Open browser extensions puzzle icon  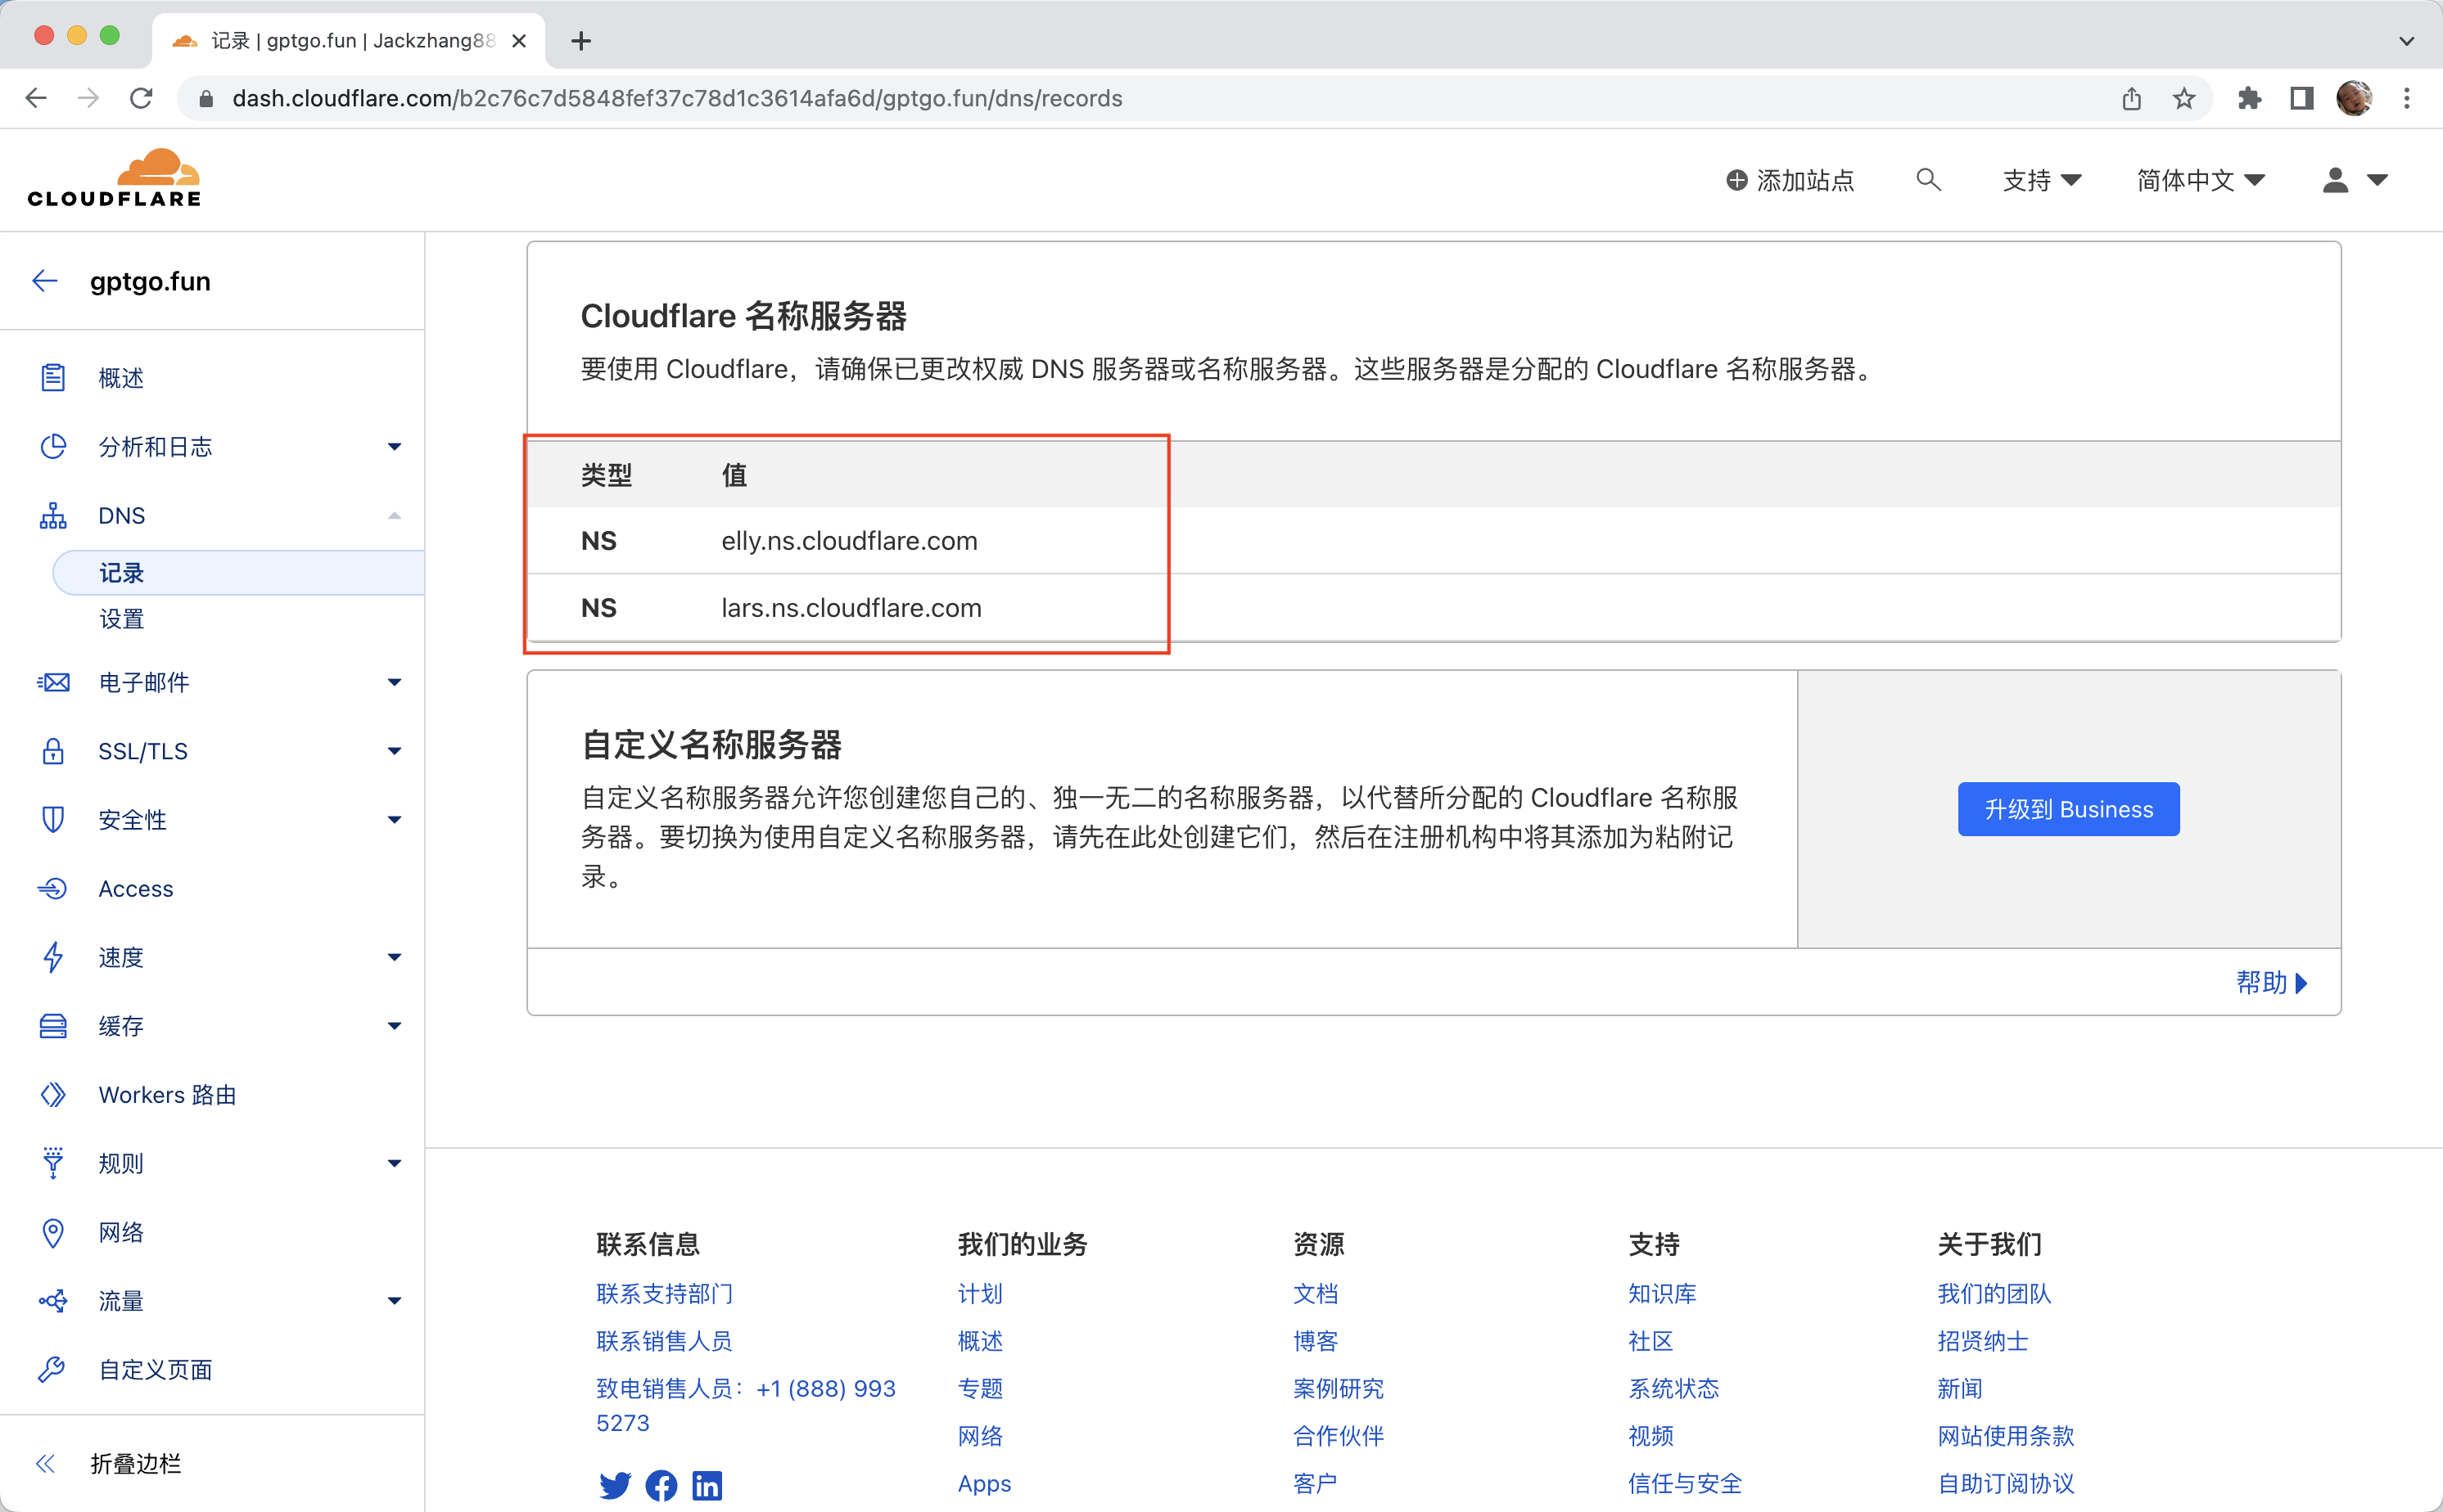[2250, 98]
